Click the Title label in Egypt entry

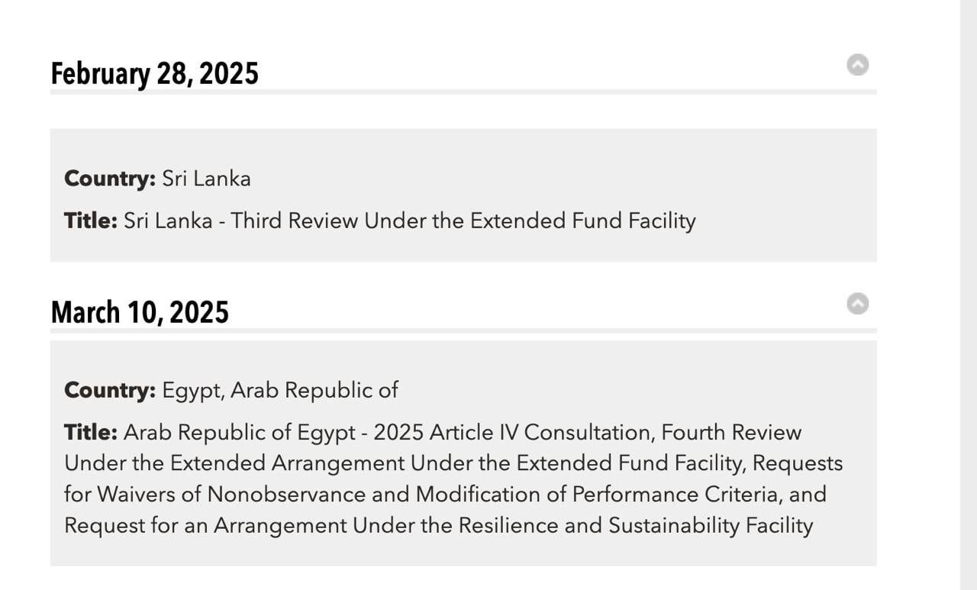[91, 433]
